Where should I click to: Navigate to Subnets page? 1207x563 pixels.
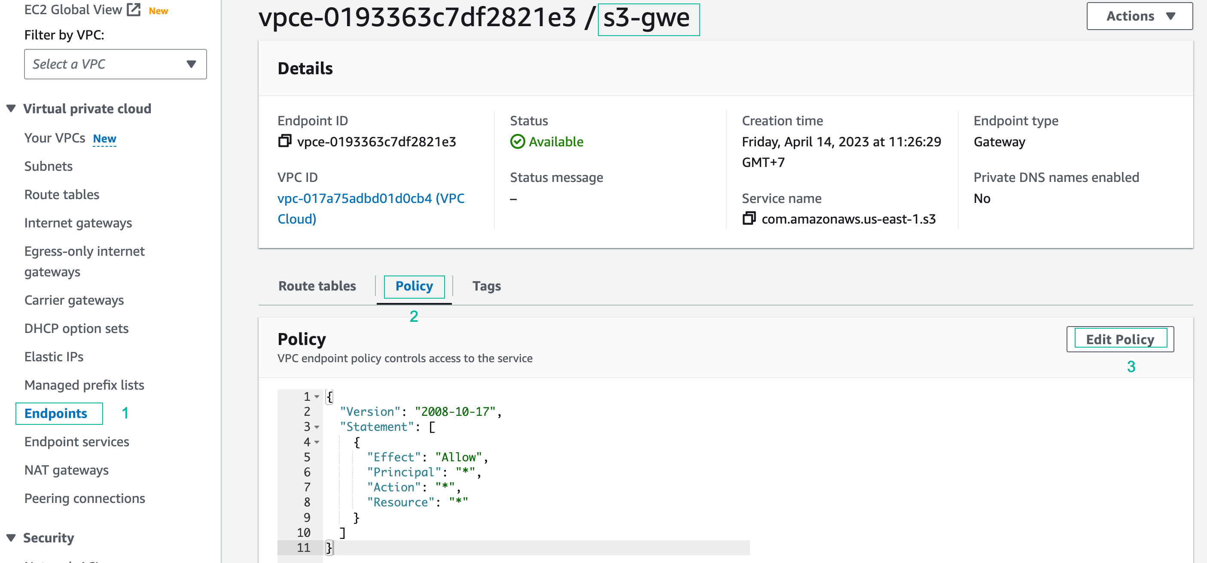point(48,166)
